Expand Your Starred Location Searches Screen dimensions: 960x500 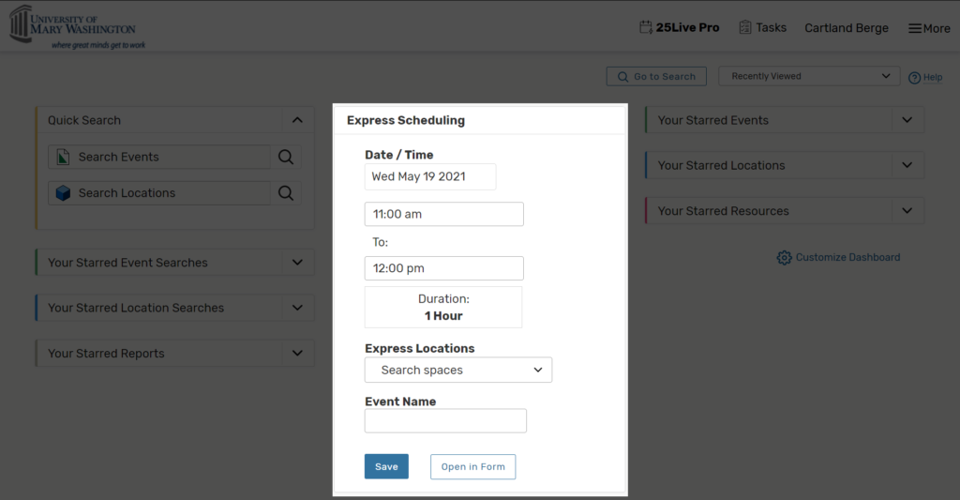(x=297, y=308)
